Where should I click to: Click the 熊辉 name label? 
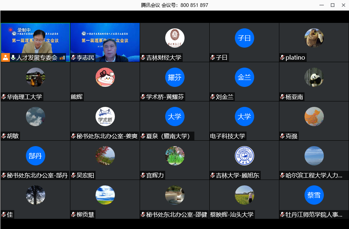[77, 97]
